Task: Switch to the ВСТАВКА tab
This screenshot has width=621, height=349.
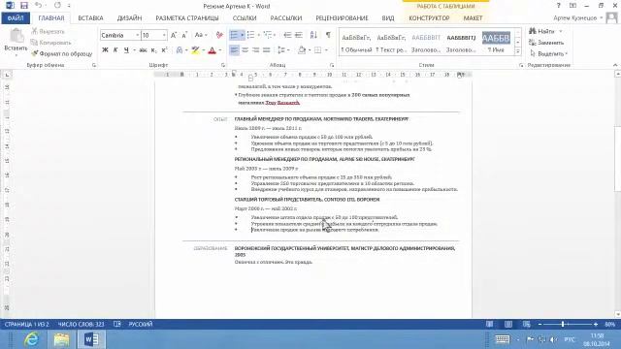Action: coord(90,18)
